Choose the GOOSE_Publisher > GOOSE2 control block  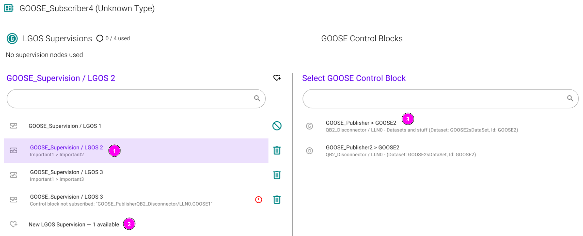(x=440, y=126)
